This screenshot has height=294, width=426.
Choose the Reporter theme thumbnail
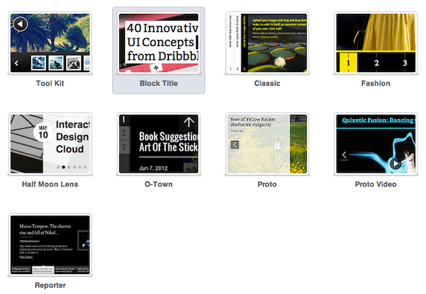(x=50, y=245)
